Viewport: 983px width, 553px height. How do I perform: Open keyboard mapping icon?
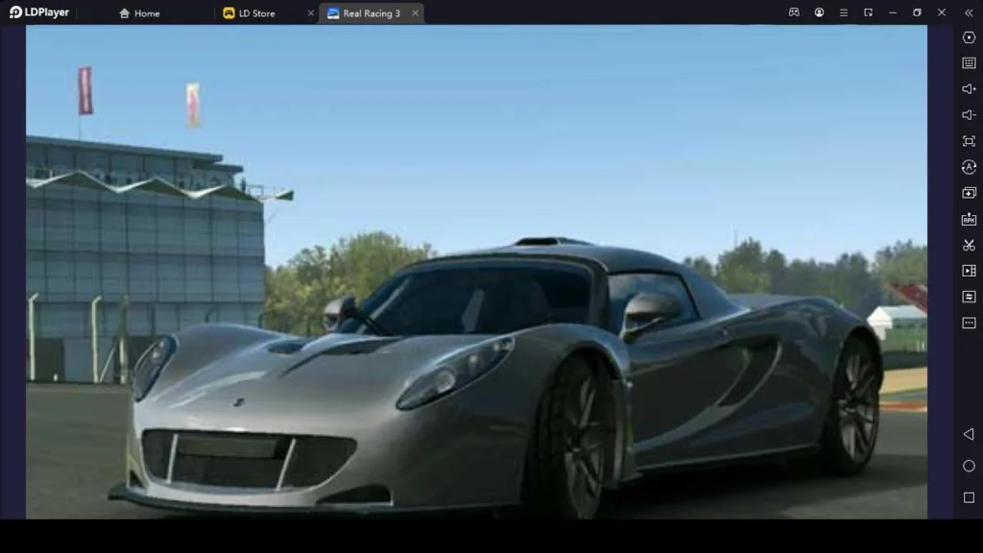[969, 63]
